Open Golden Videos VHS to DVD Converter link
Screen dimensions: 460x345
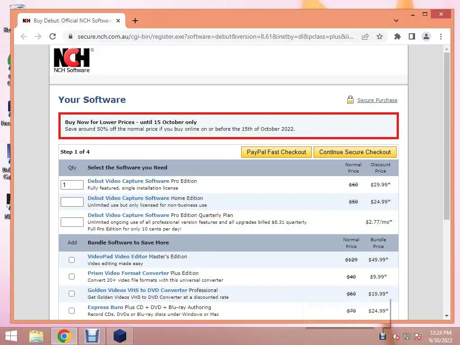tap(137, 290)
